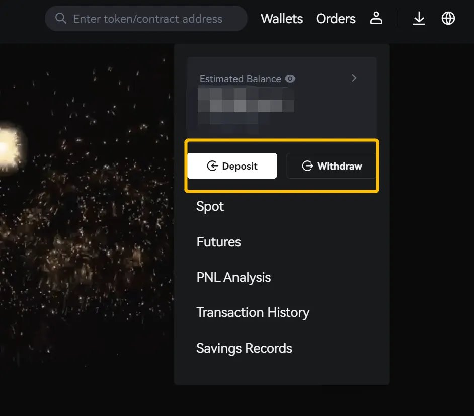Click the arrow icon inside Withdraw
This screenshot has width=474, height=416.
[307, 166]
